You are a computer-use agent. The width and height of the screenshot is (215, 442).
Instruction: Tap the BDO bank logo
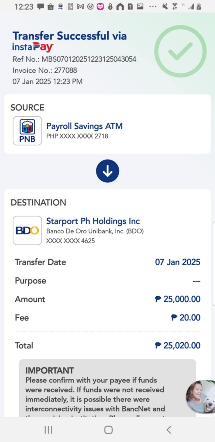[27, 230]
